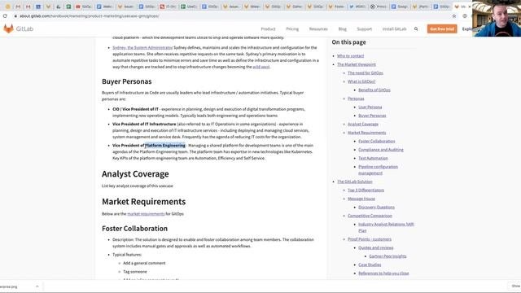Click the GitLab fox logo
The height and width of the screenshot is (293, 521).
point(8,29)
